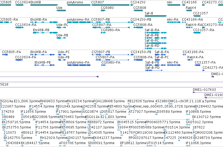Open protein Saf-B-PC
223x147 pixels.
click(x=157, y=60)
